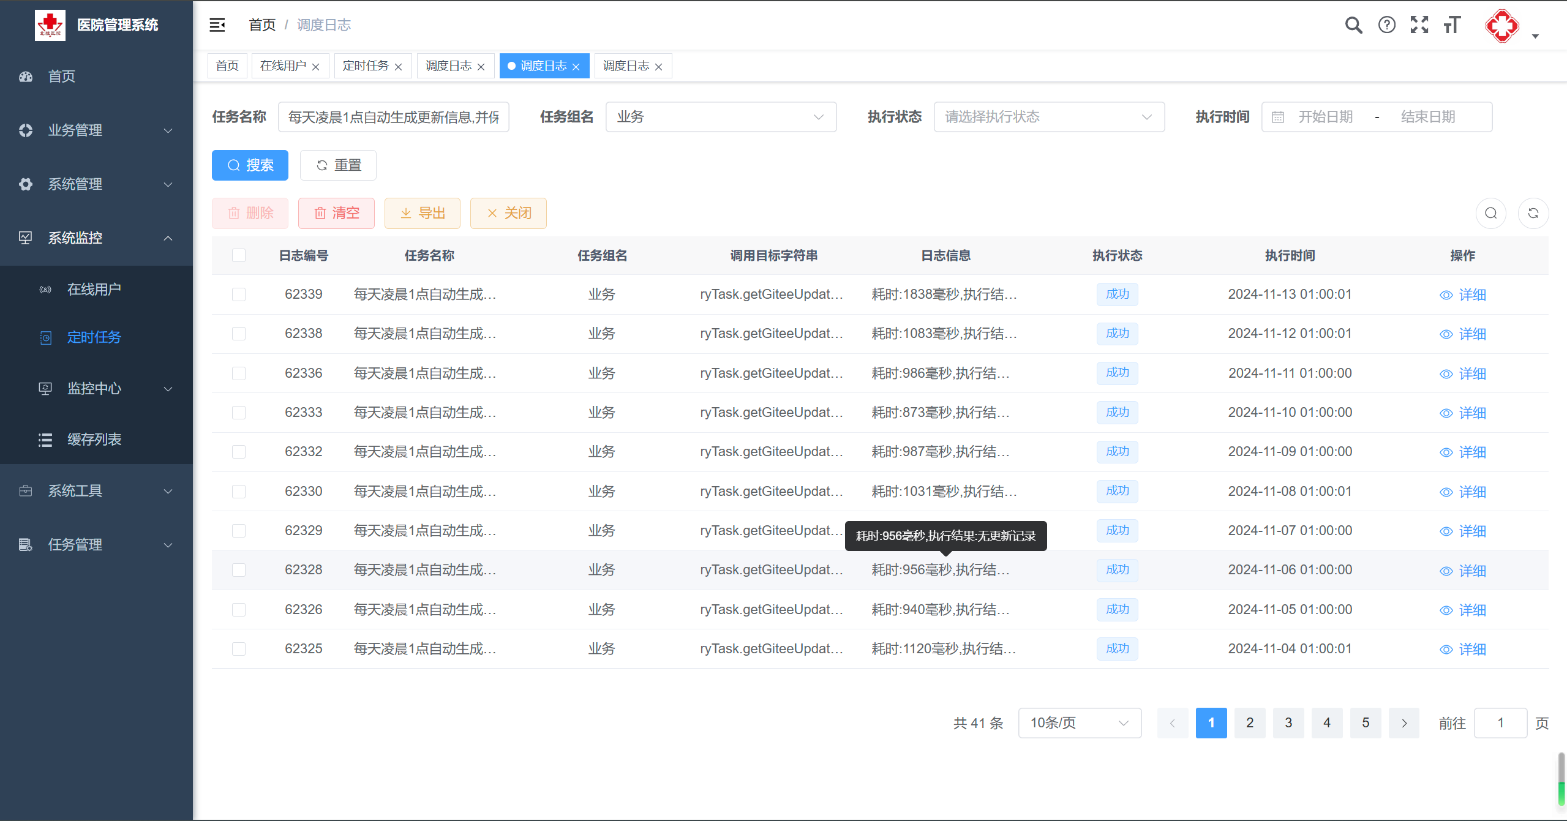The width and height of the screenshot is (1567, 821).
Task: Tick the select-all header checkbox
Action: (239, 255)
